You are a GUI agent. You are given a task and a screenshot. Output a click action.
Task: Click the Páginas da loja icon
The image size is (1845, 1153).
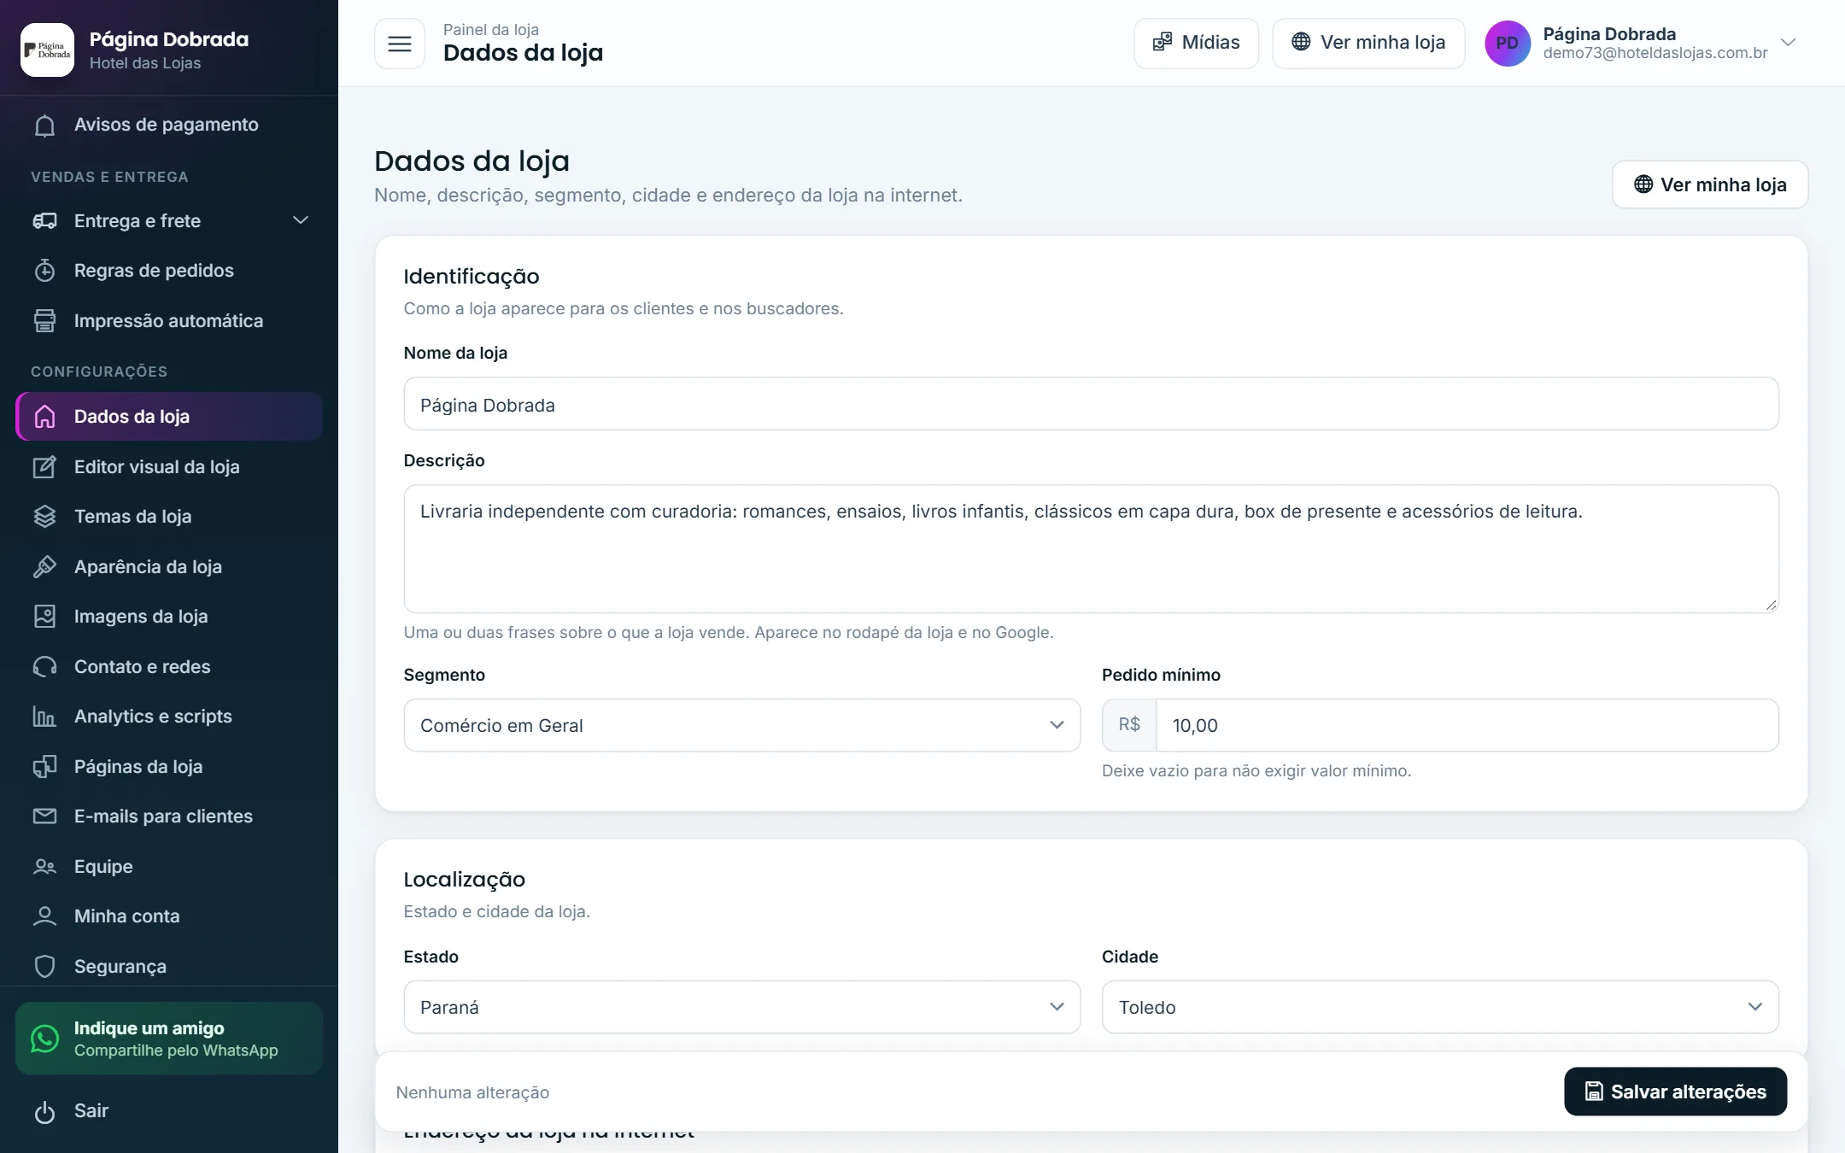click(x=44, y=767)
